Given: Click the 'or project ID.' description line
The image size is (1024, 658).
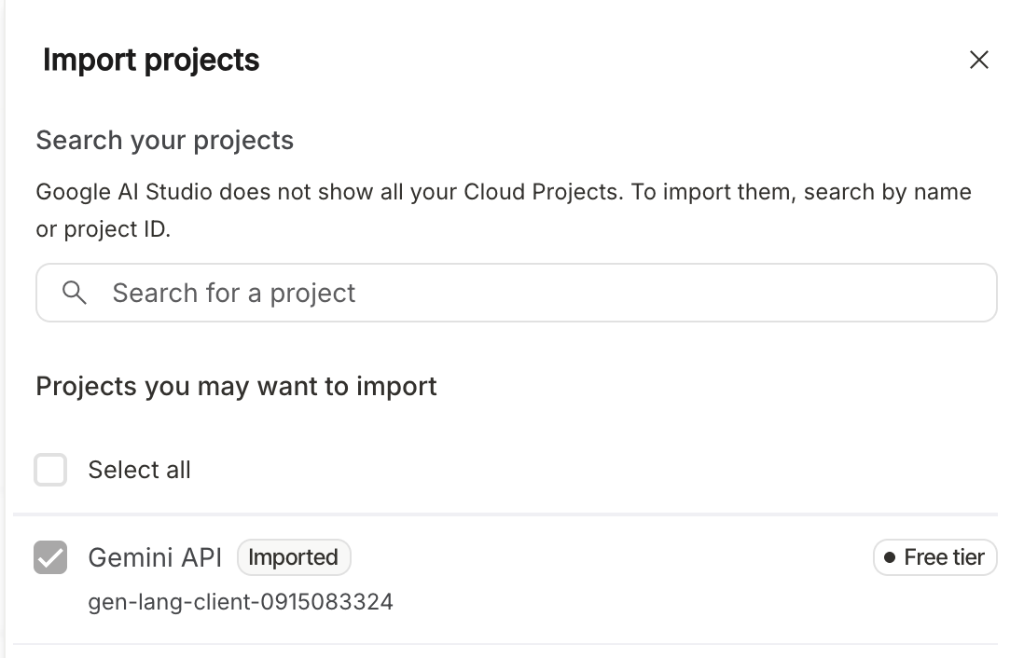Looking at the screenshot, I should (103, 229).
